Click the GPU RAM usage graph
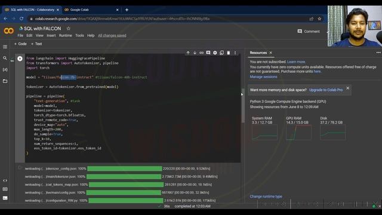Screen dimensions: 382x215 [x=298, y=133]
